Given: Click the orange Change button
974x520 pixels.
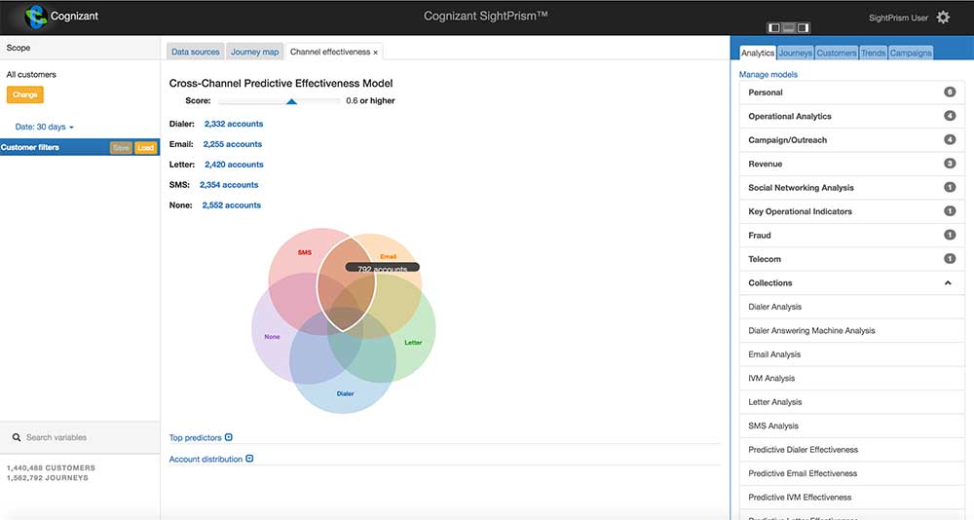Looking at the screenshot, I should click(x=25, y=94).
